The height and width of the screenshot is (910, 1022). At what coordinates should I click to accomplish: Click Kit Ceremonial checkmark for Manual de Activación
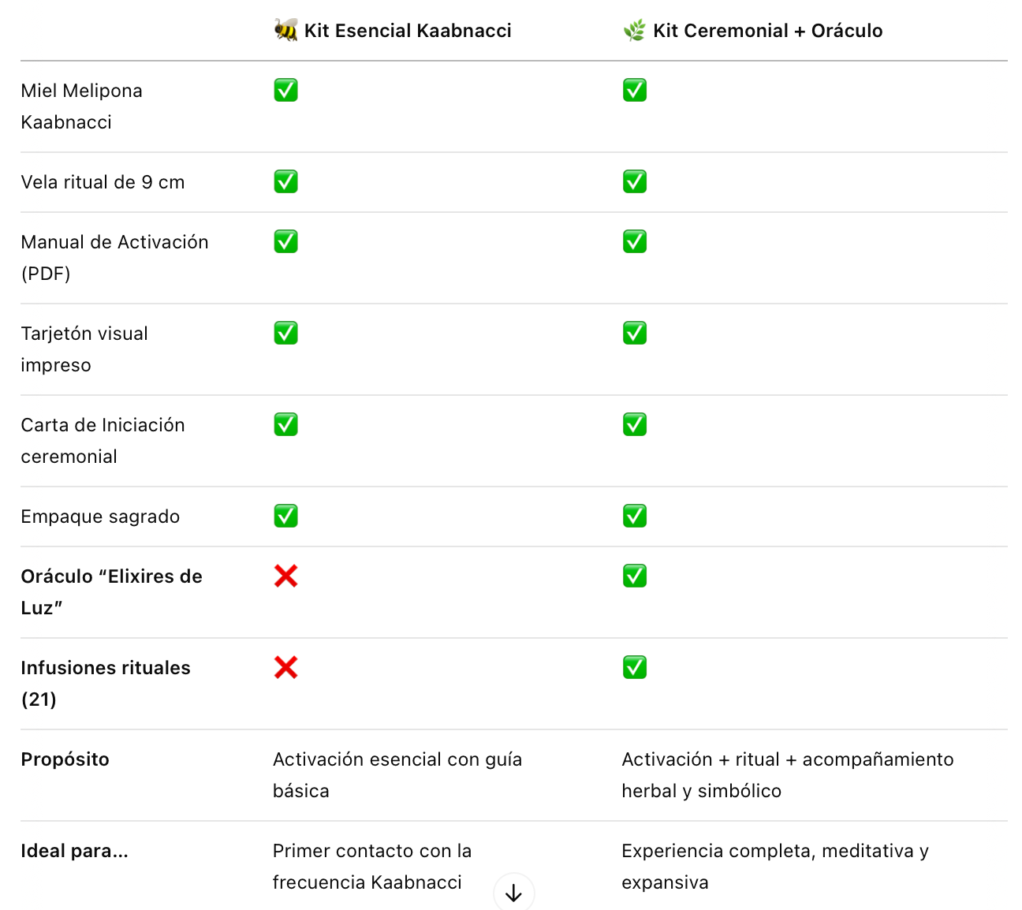point(635,242)
